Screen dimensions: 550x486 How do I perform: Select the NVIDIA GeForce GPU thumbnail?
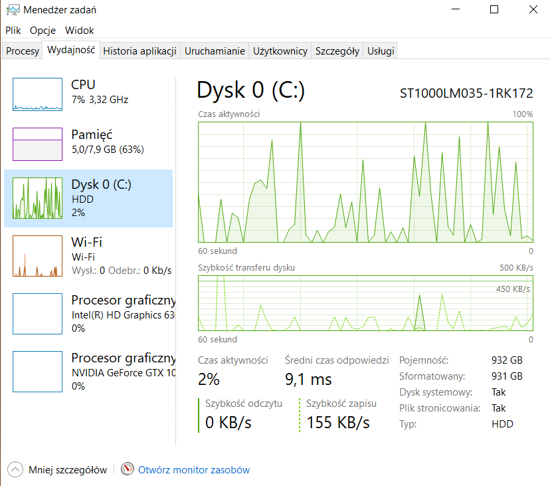coord(38,372)
